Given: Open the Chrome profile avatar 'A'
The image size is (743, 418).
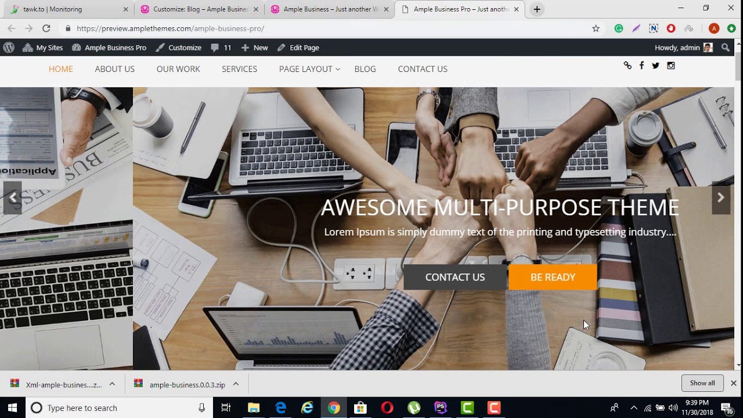Looking at the screenshot, I should coord(714,28).
